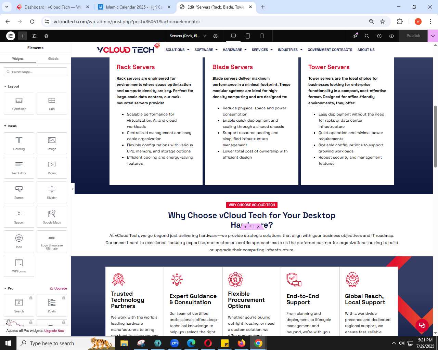Open the SERVICES nav menu
Viewport: 438px width, 350px height.
262,50
